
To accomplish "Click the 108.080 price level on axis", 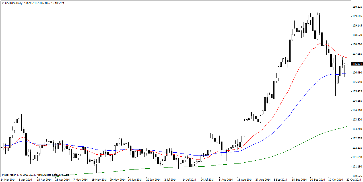I will (x=357, y=44).
